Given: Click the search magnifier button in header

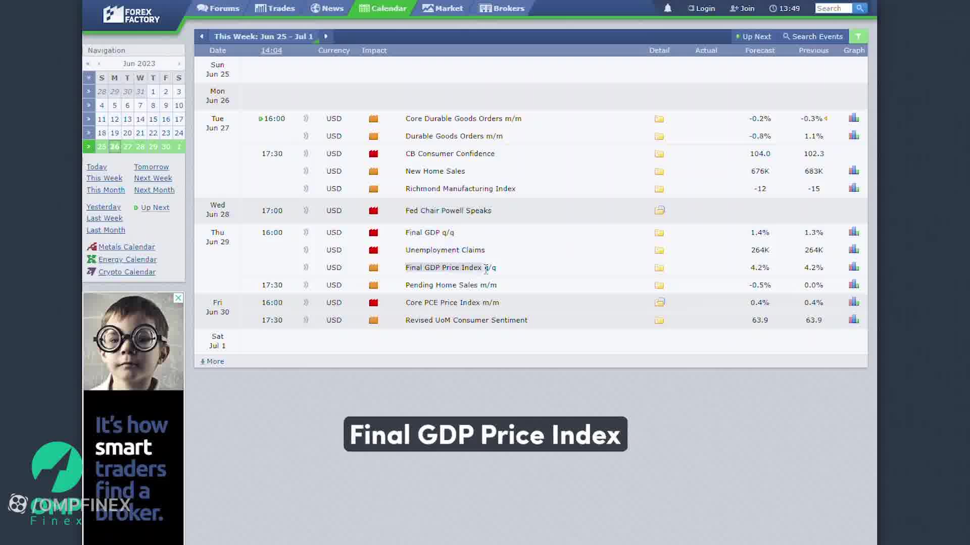Looking at the screenshot, I should point(859,8).
